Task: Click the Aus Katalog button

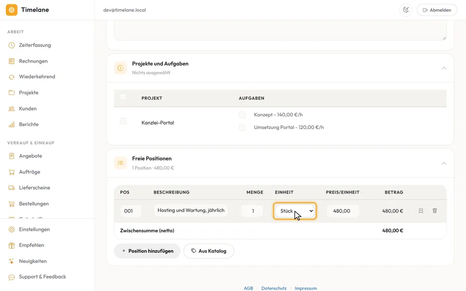Action: pyautogui.click(x=209, y=251)
